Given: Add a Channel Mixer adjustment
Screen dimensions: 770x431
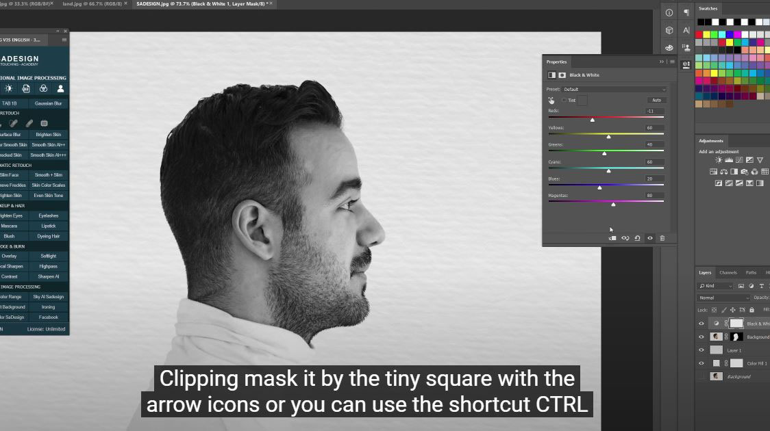Looking at the screenshot, I should tap(754, 172).
